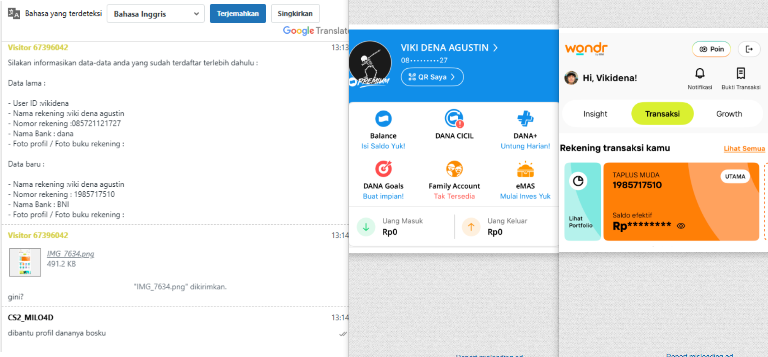Click the Vikidena profile photo in wondr
The width and height of the screenshot is (768, 357).
[571, 78]
